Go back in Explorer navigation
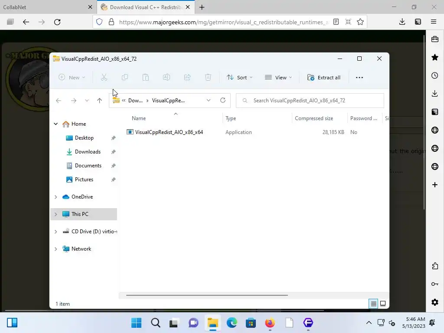444x333 pixels. [59, 101]
